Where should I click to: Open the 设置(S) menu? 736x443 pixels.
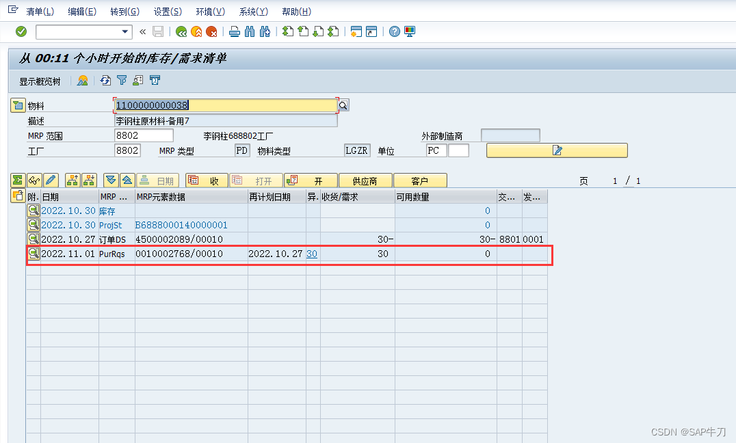tap(168, 12)
